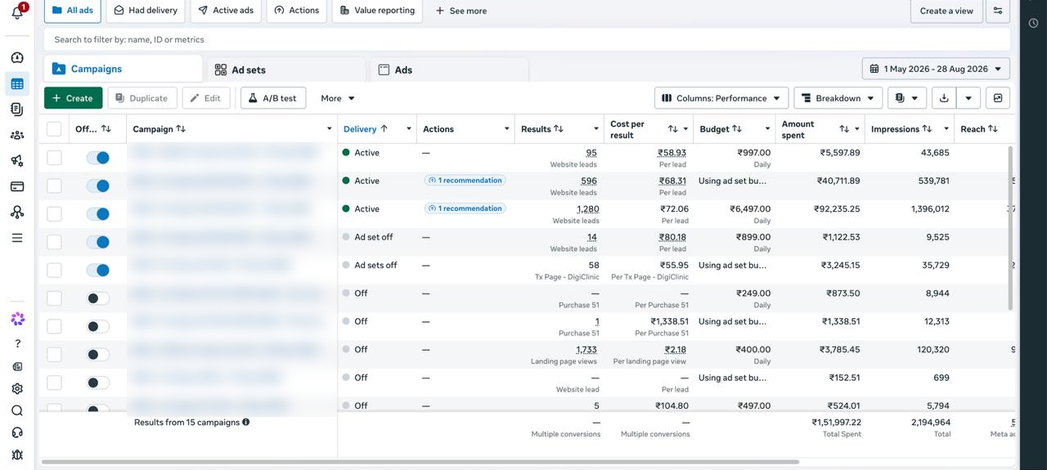Click the search filter input field
The image size is (1047, 470).
[x=527, y=39]
